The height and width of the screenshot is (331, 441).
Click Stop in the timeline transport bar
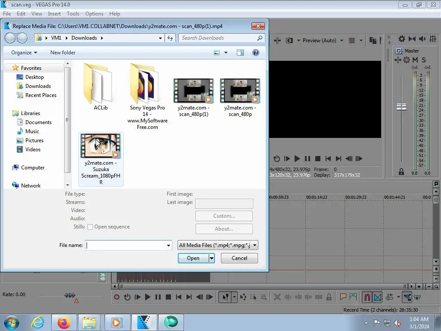pos(168,297)
